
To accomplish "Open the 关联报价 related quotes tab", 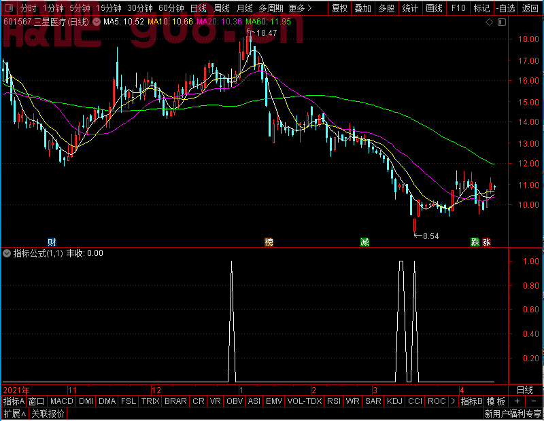I will 48,414.
